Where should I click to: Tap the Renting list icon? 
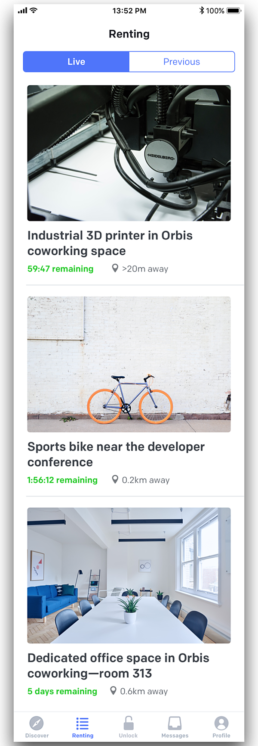pos(83,723)
